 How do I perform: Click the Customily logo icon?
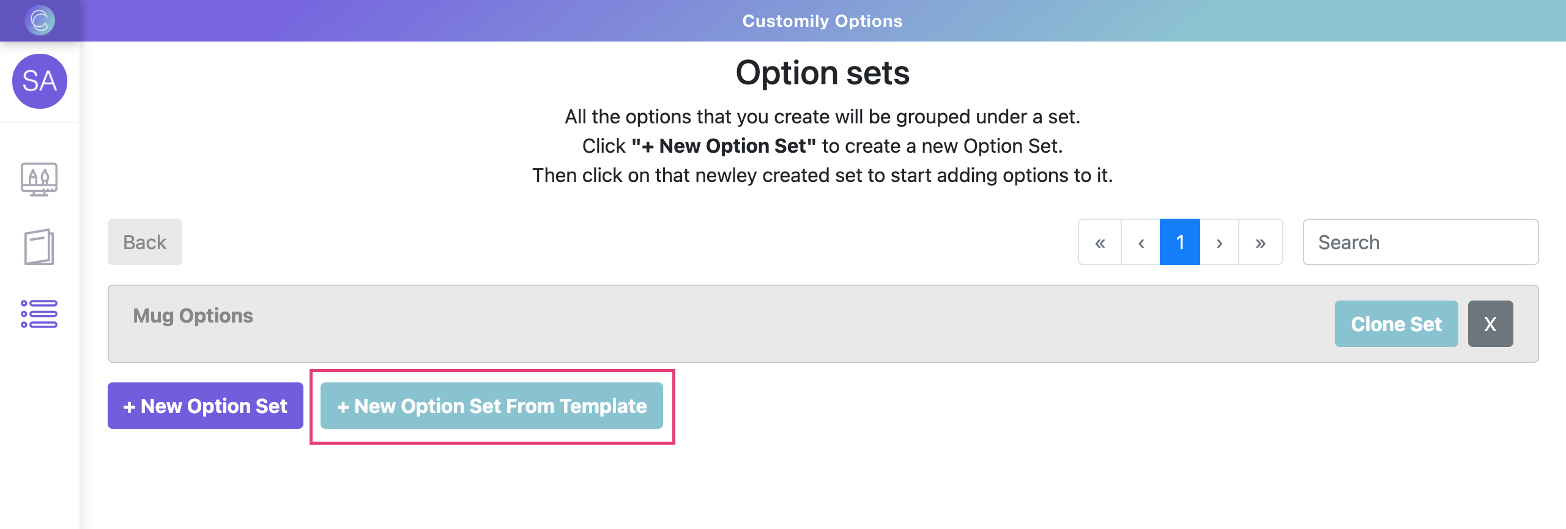click(x=40, y=20)
